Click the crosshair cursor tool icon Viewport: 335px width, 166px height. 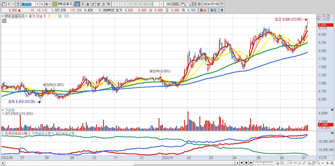click(x=291, y=163)
